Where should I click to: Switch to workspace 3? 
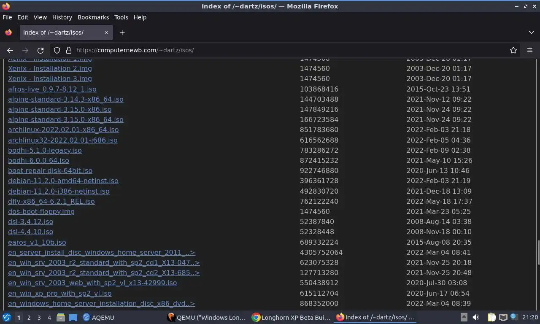click(39, 317)
